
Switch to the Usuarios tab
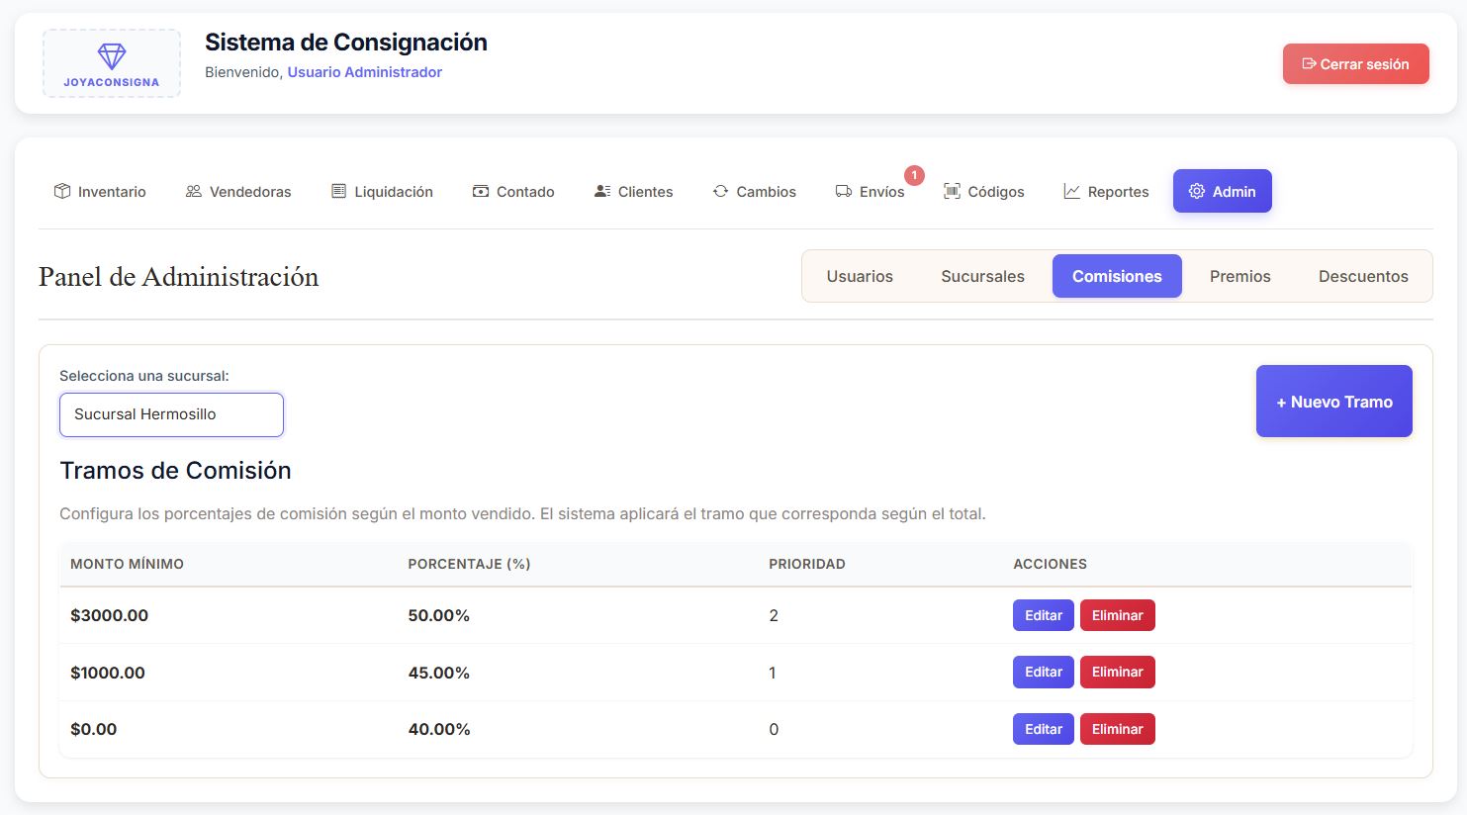[860, 276]
